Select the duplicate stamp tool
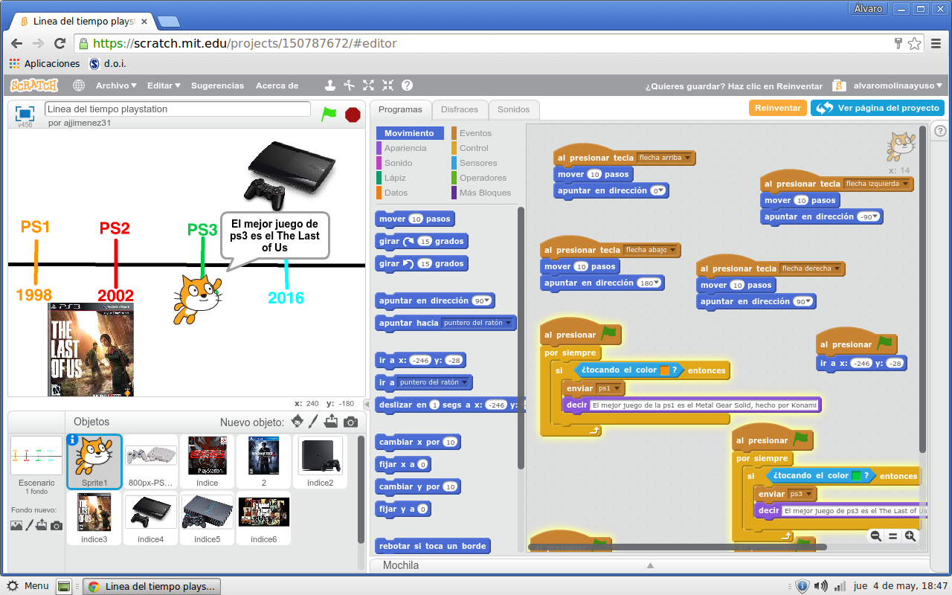 [x=330, y=86]
